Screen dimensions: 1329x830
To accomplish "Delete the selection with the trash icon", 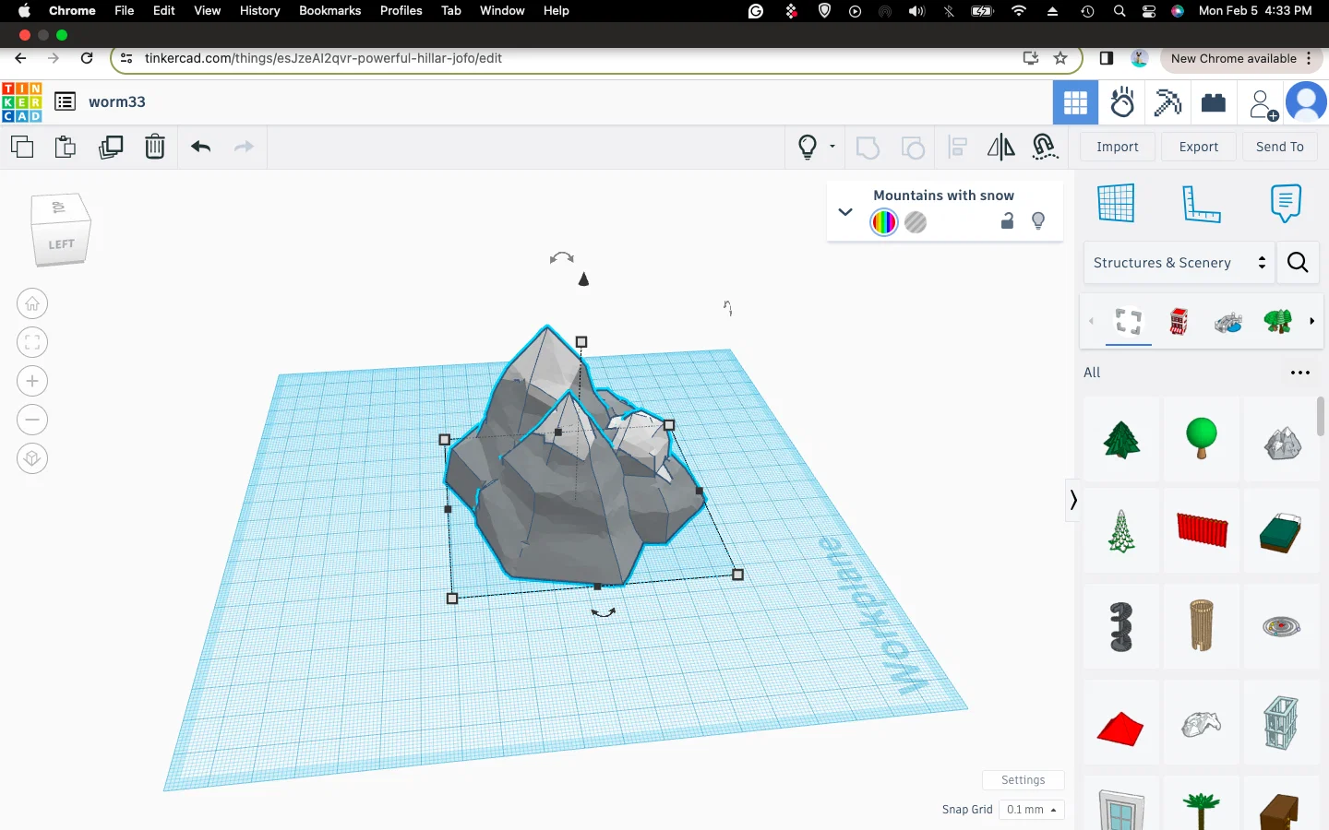I will pos(155,147).
